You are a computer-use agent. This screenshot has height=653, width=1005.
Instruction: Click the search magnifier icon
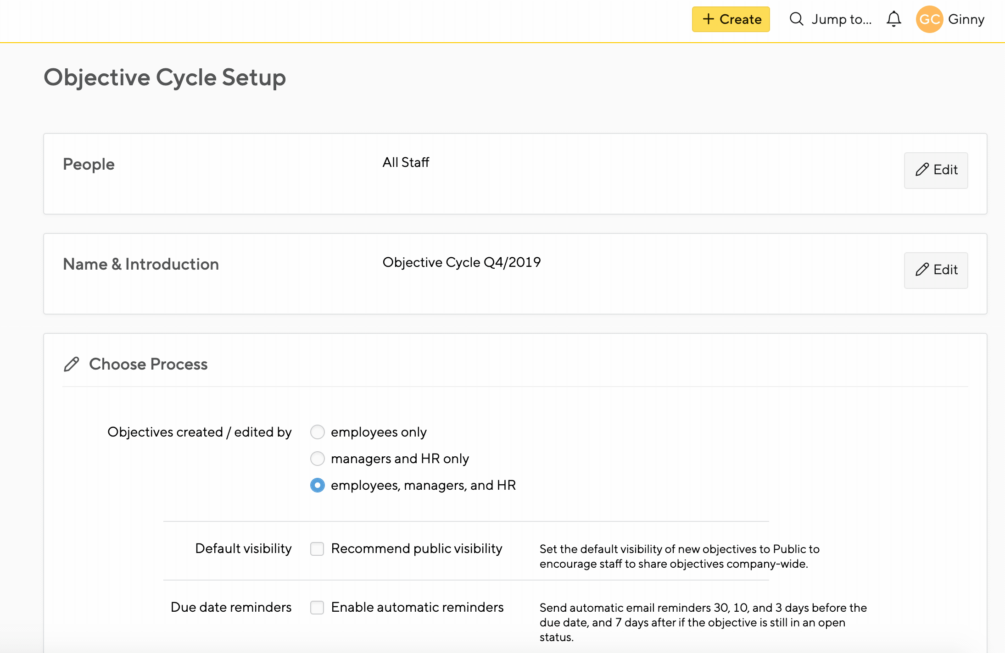click(796, 19)
